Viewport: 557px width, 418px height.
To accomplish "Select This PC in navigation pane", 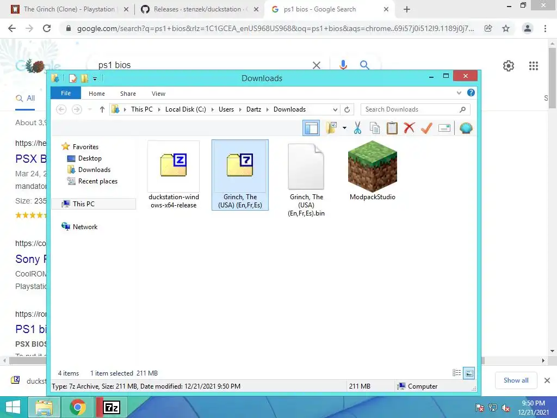I will pyautogui.click(x=83, y=204).
